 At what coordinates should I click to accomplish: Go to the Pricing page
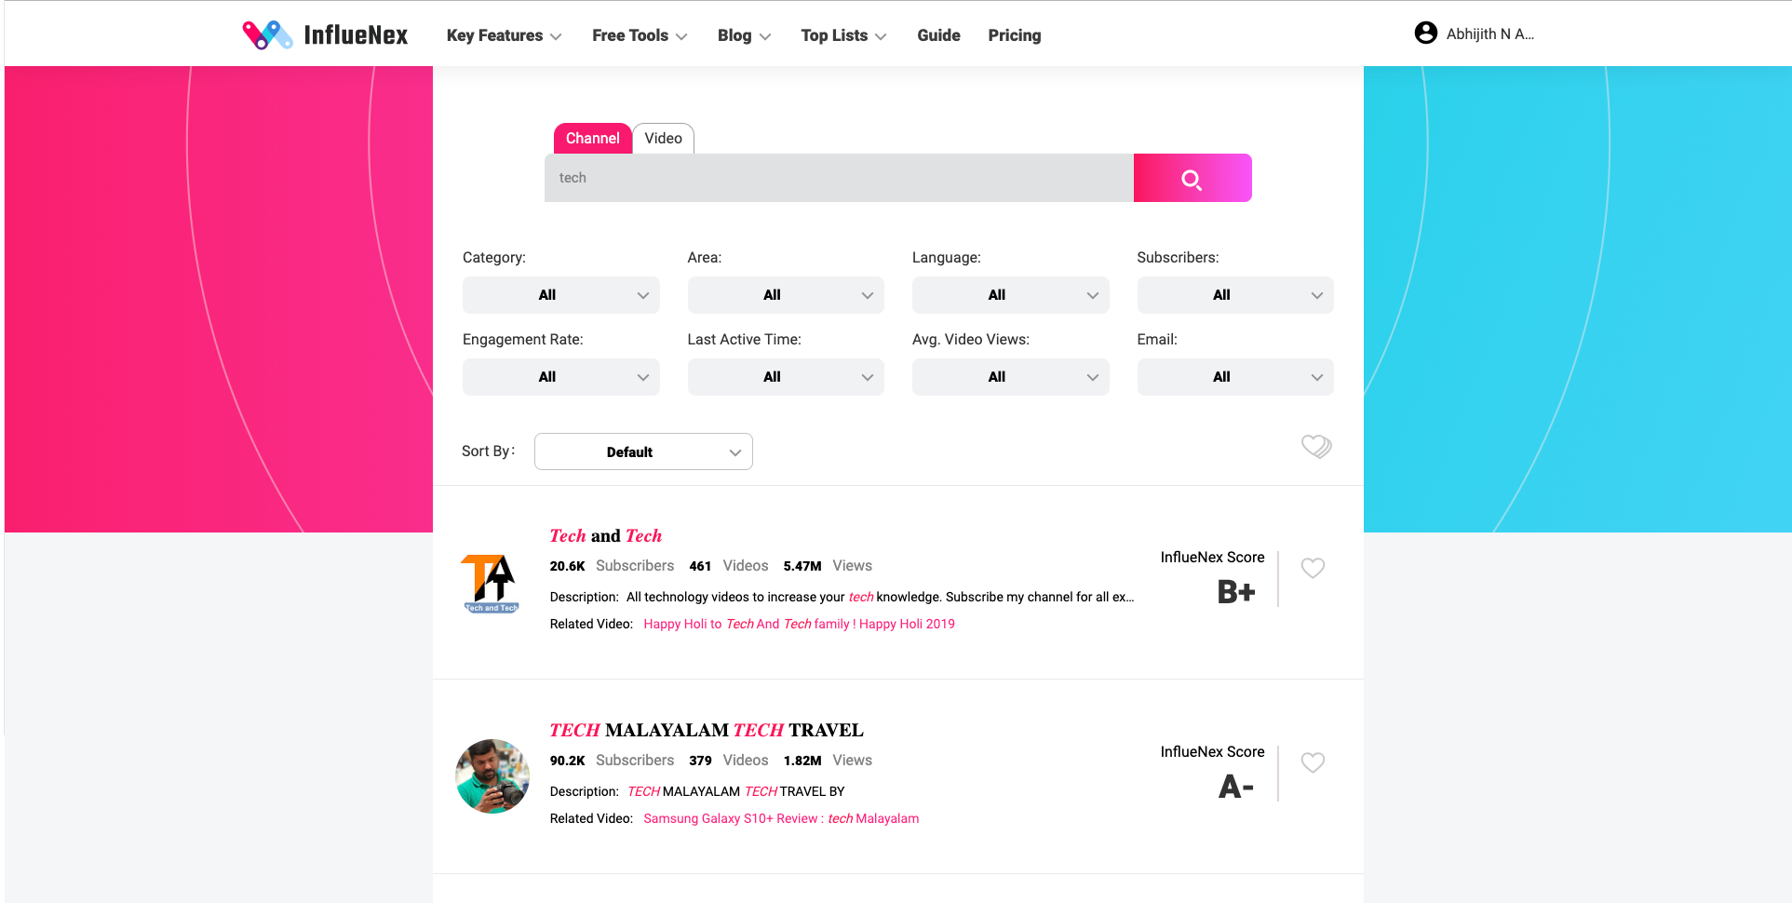(x=1014, y=35)
